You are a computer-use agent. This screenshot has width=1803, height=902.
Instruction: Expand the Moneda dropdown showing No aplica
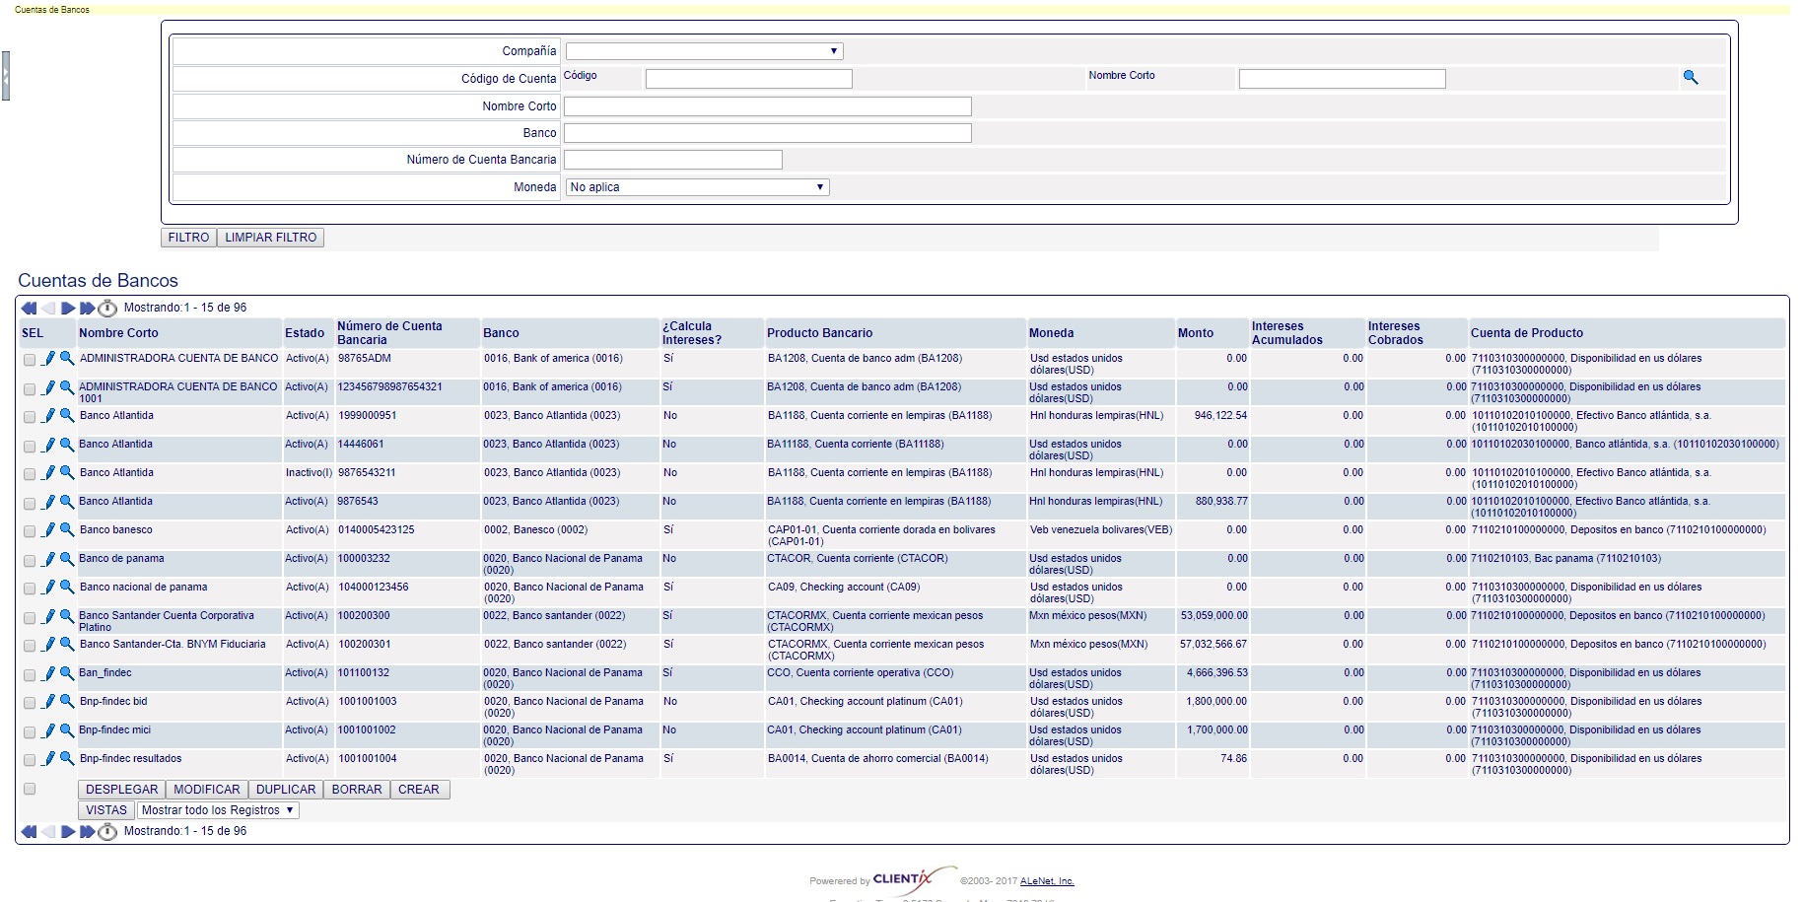pyautogui.click(x=697, y=187)
